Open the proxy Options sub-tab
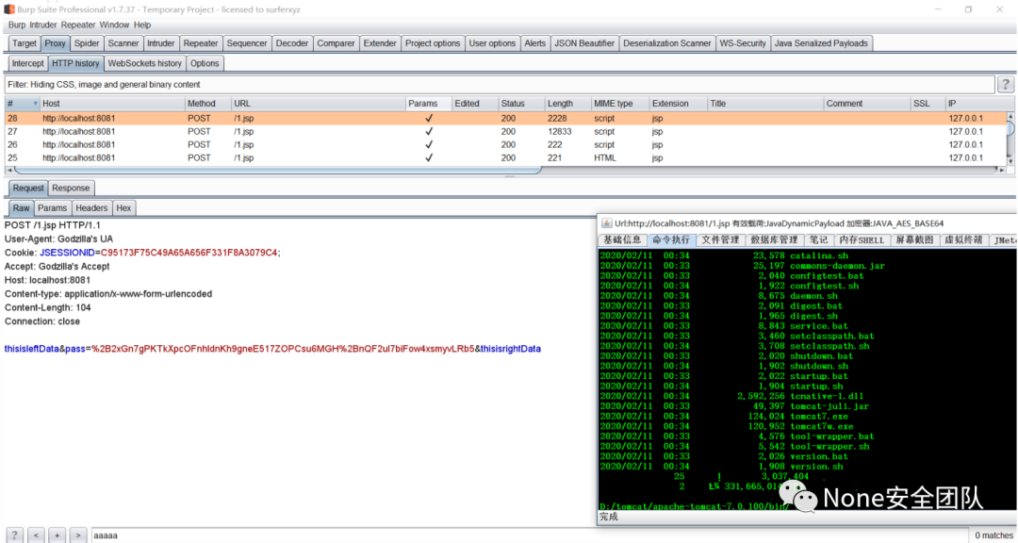The height and width of the screenshot is (543, 1018). [x=205, y=64]
